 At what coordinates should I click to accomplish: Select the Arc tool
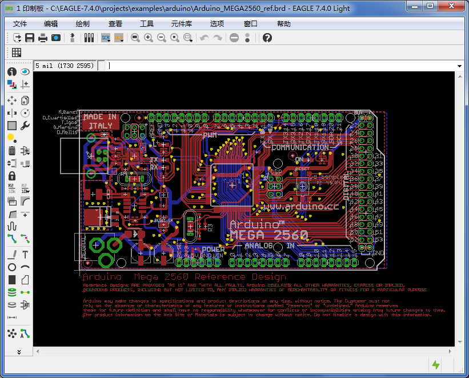[x=25, y=267]
